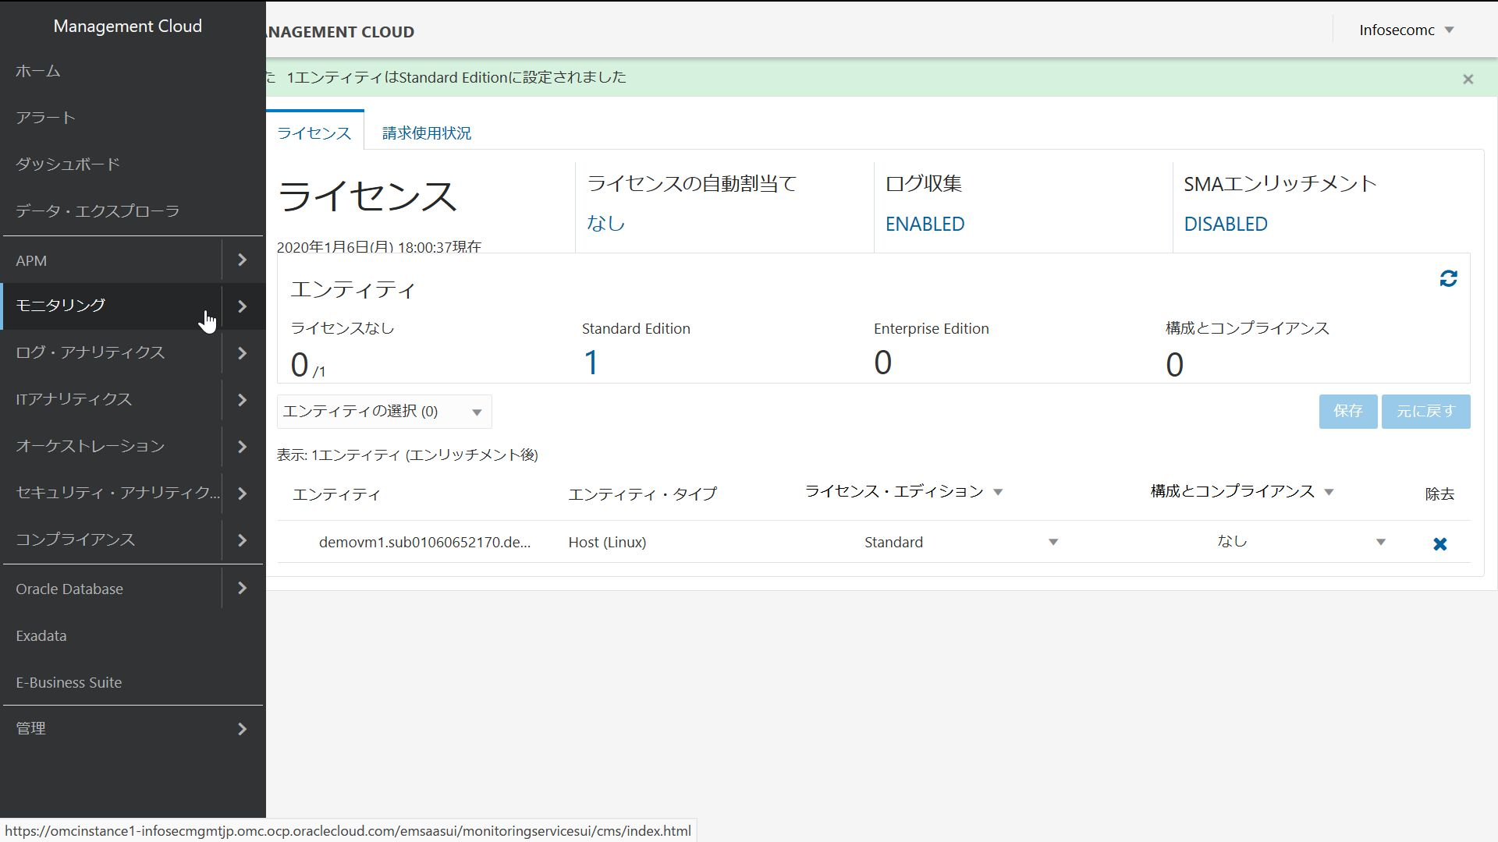Select ITアナリティクス in the navigation menu
The height and width of the screenshot is (842, 1498).
[74, 399]
